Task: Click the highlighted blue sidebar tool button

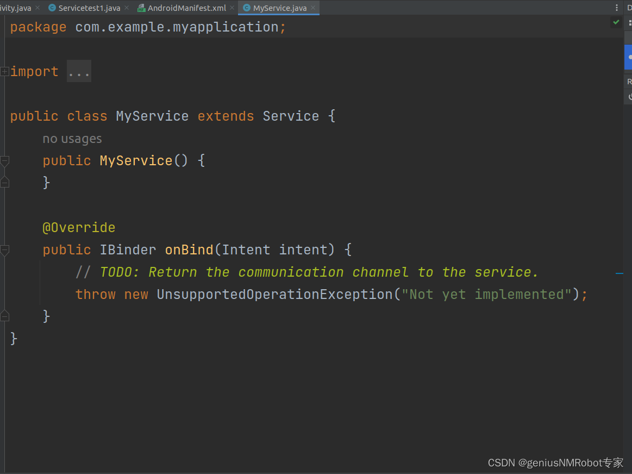Action: point(628,57)
